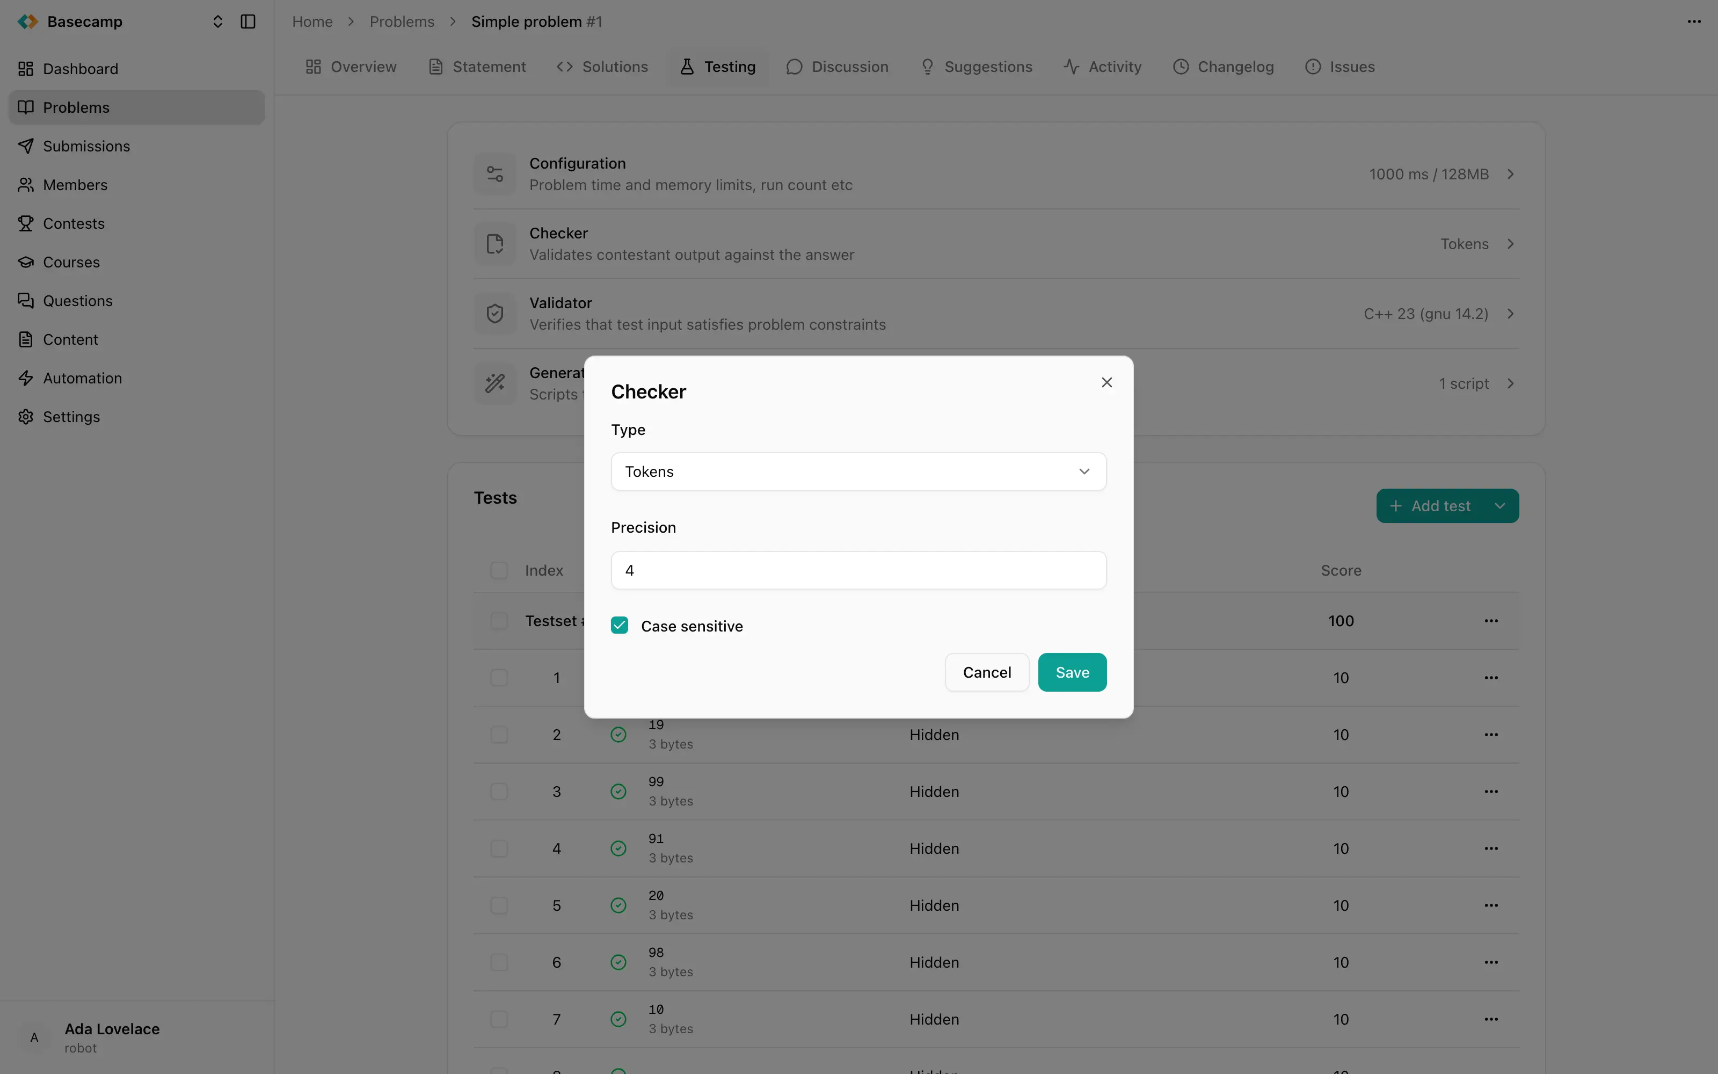Toggle the select-all checkbox beside Index
1718x1074 pixels.
click(499, 570)
